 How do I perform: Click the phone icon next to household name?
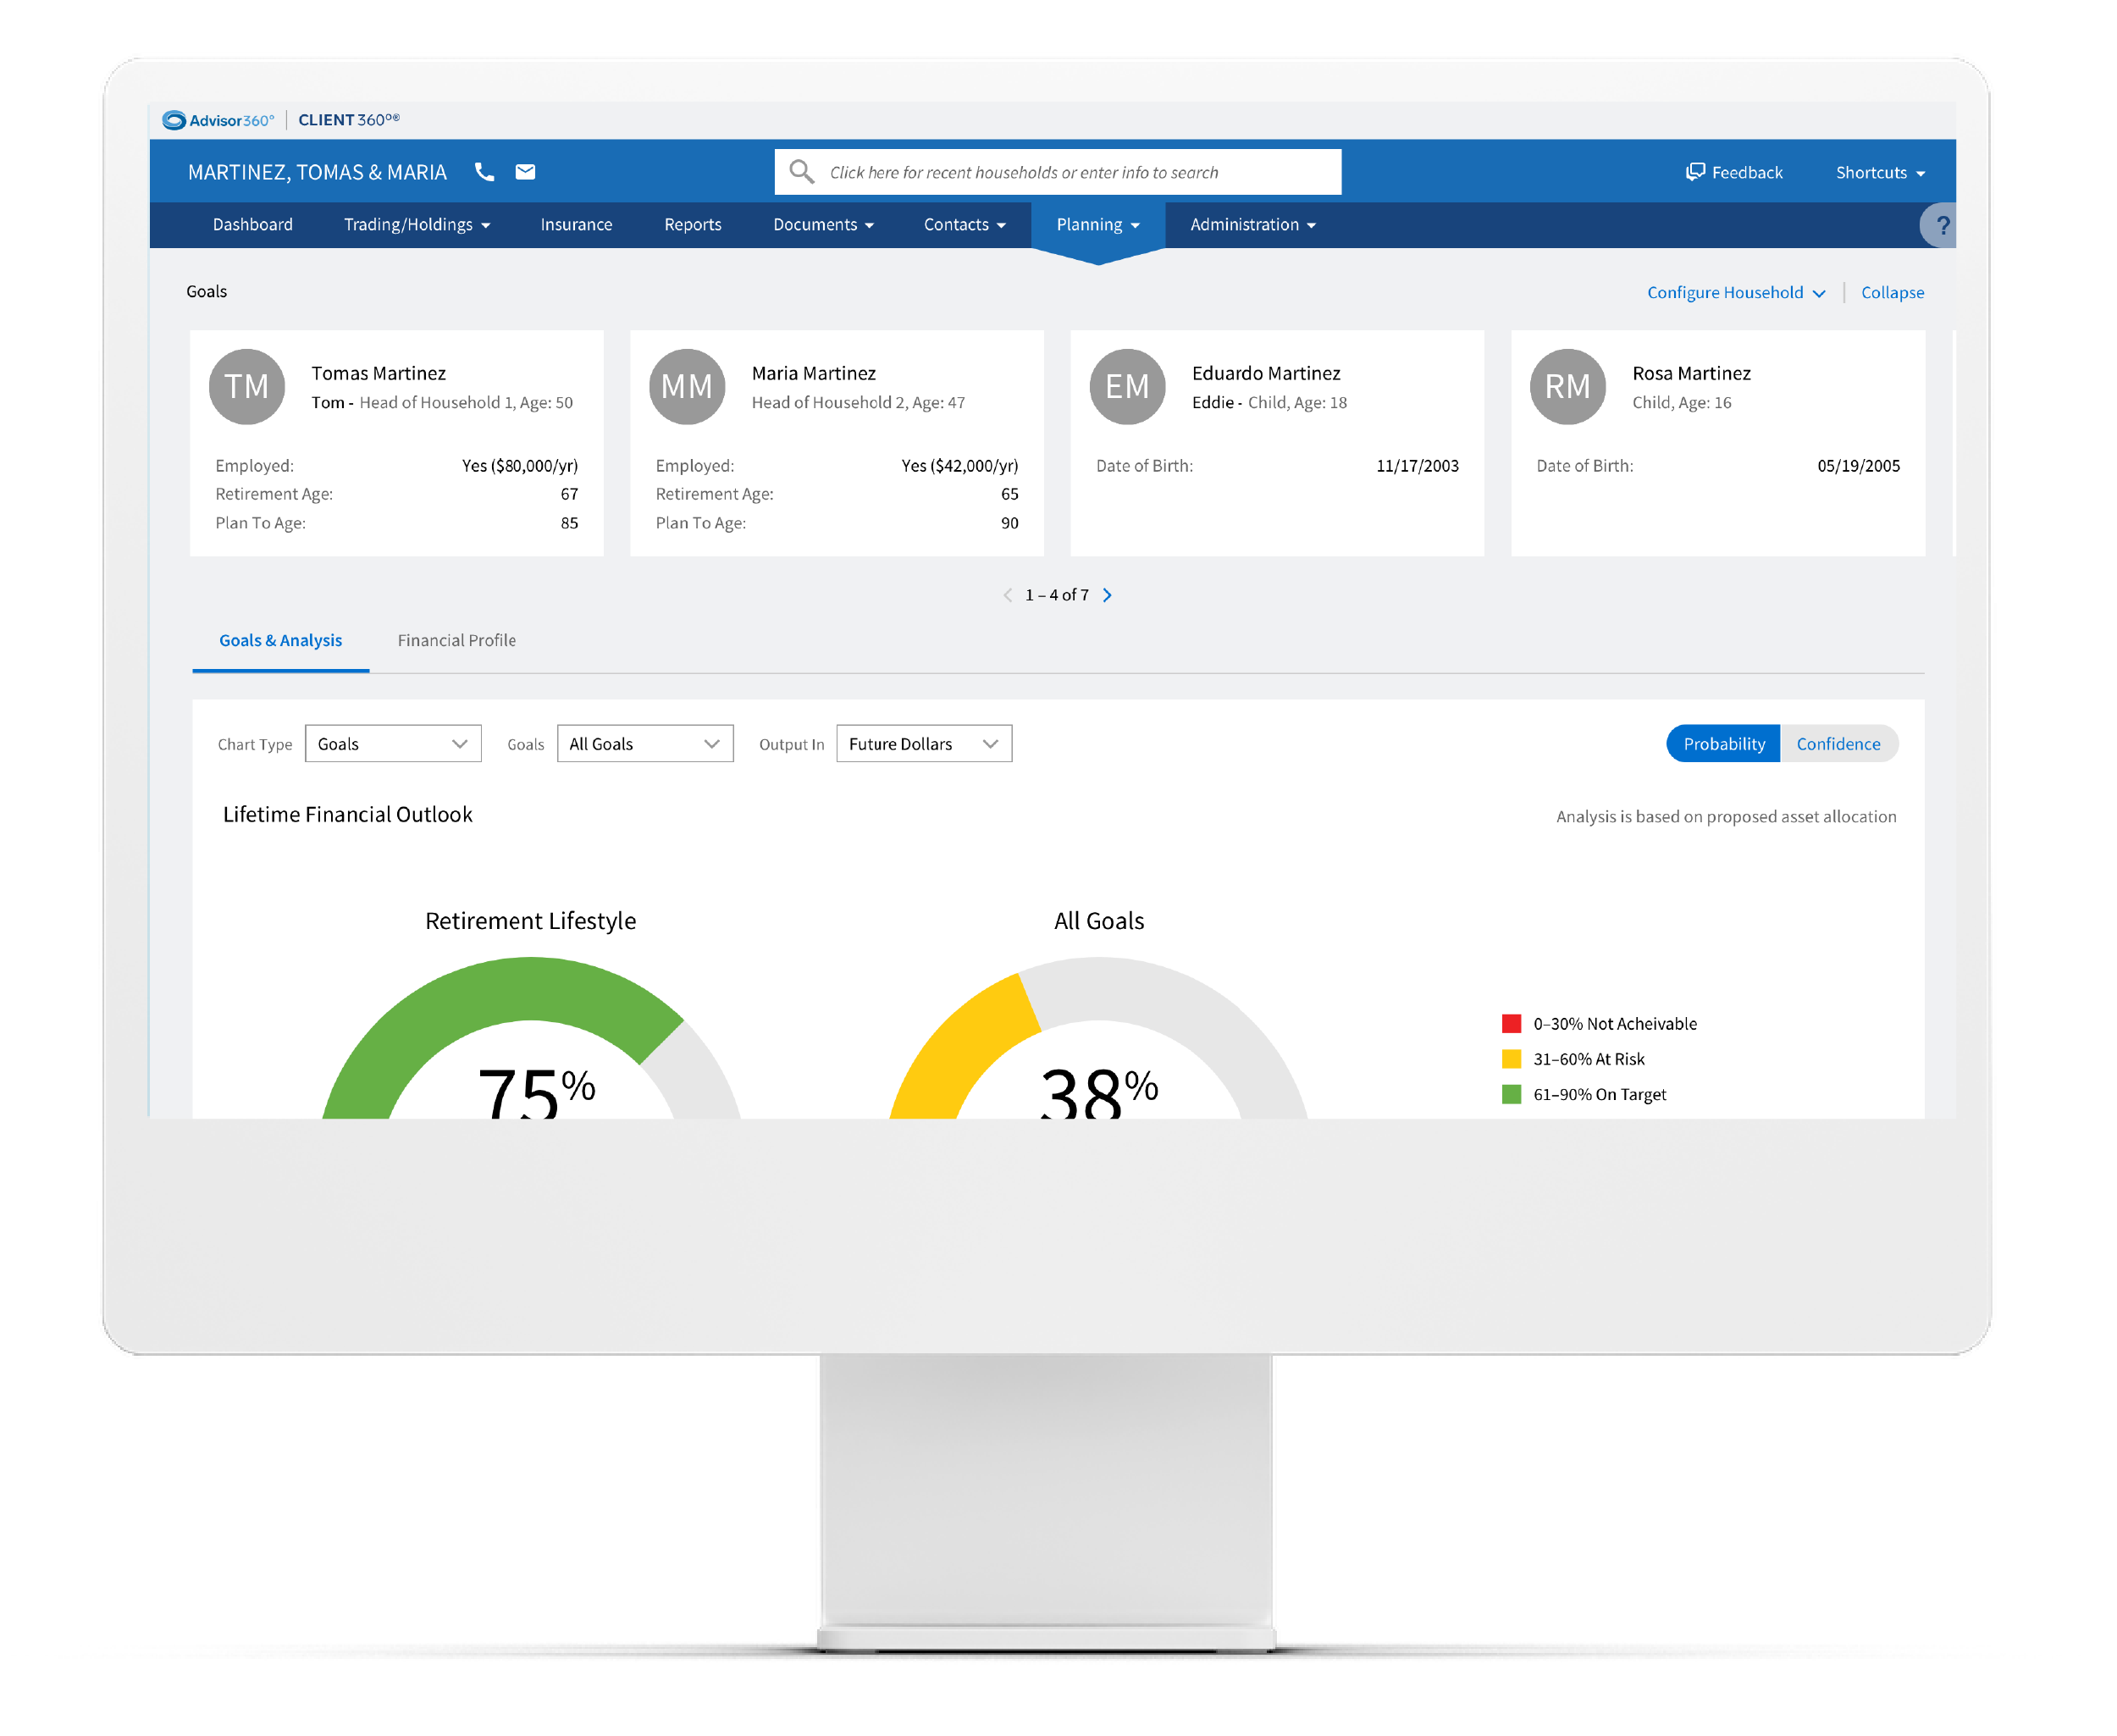[x=484, y=171]
